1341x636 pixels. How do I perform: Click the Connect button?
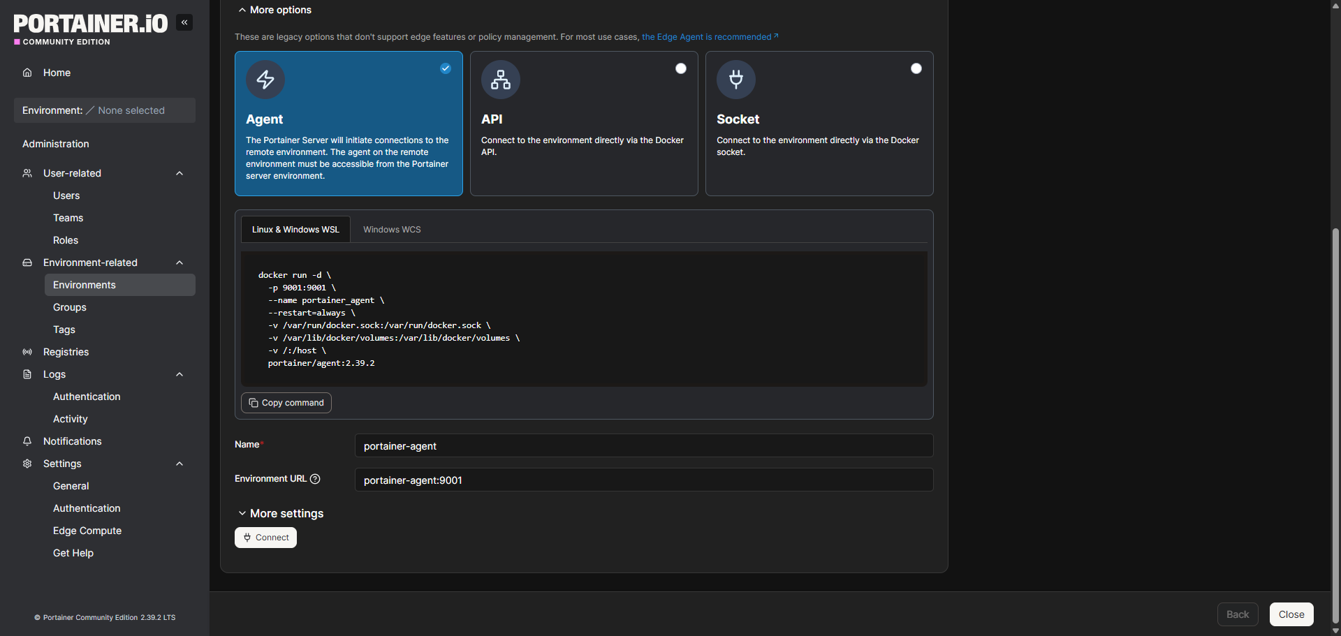pyautogui.click(x=265, y=538)
